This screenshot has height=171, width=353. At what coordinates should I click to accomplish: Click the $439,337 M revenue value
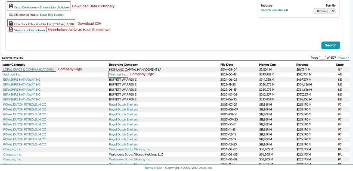304,80
